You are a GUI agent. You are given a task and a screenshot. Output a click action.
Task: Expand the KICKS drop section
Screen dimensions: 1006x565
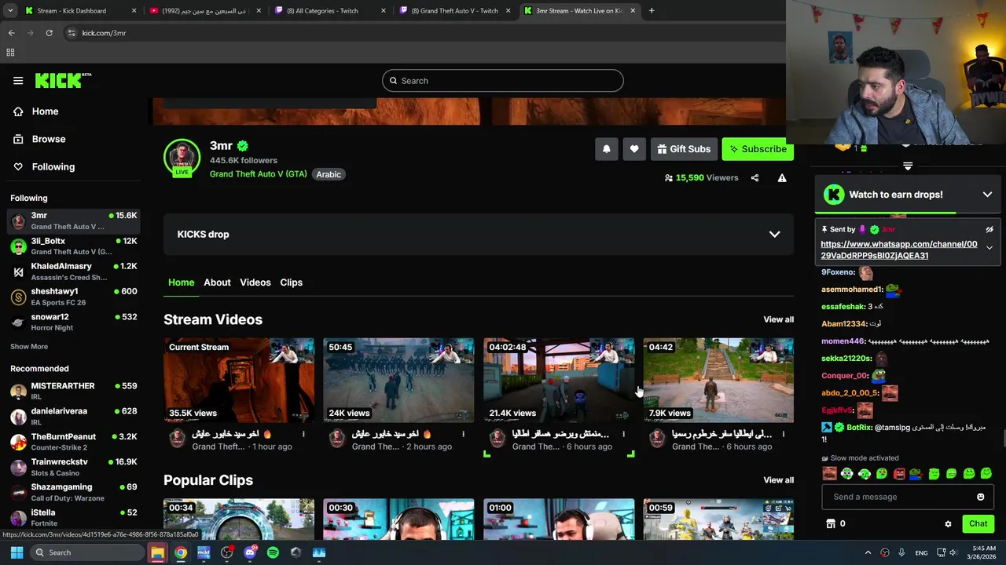[774, 235]
